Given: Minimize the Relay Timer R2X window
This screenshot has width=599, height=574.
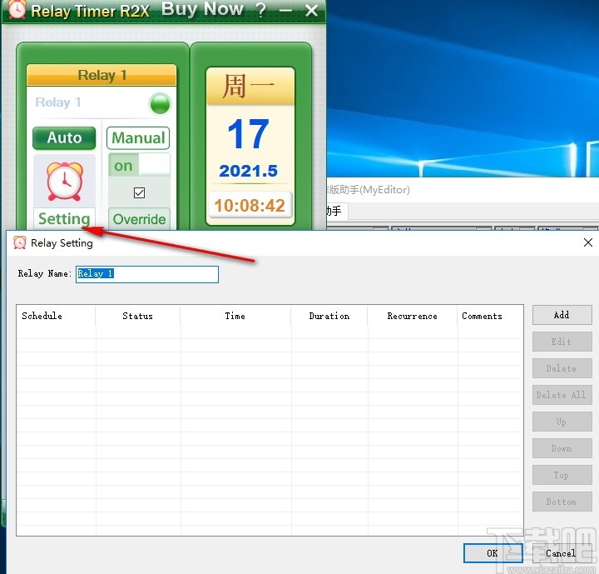Looking at the screenshot, I should pyautogui.click(x=285, y=10).
